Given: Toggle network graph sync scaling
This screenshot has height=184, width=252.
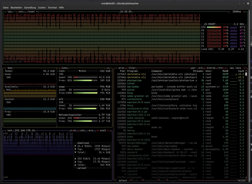Looking at the screenshot, I should [73, 131].
